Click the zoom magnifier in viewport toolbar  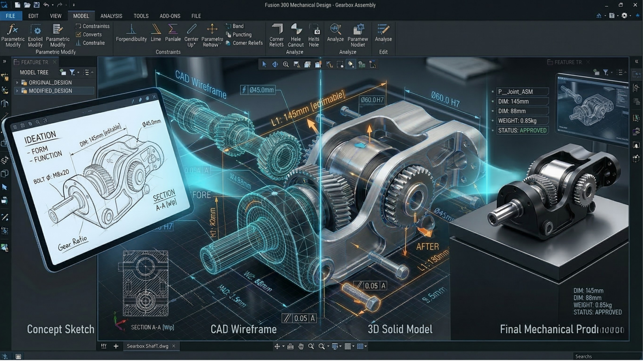coord(286,64)
